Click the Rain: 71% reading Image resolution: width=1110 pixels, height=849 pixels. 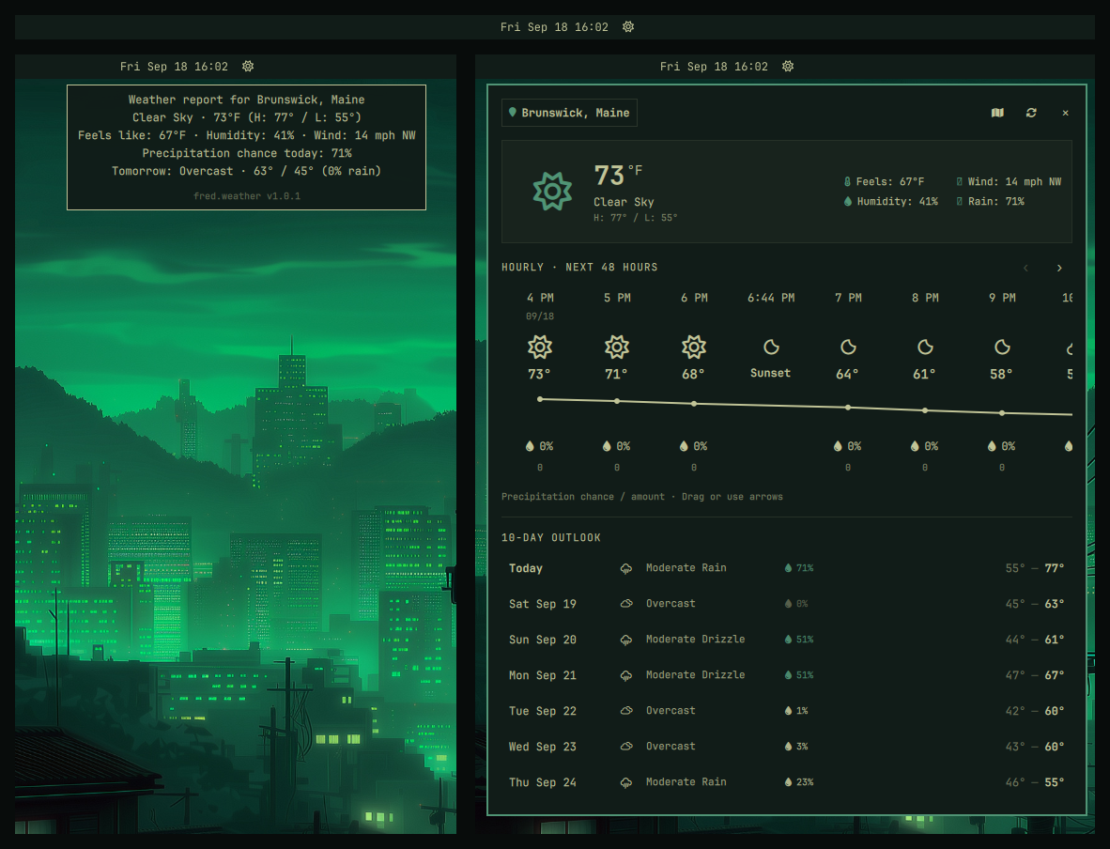pos(991,202)
